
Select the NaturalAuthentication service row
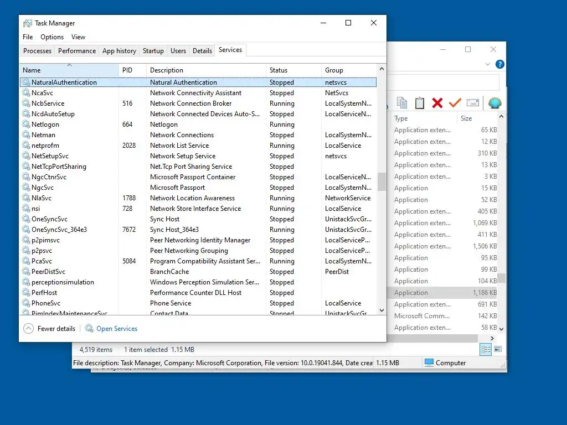click(198, 82)
